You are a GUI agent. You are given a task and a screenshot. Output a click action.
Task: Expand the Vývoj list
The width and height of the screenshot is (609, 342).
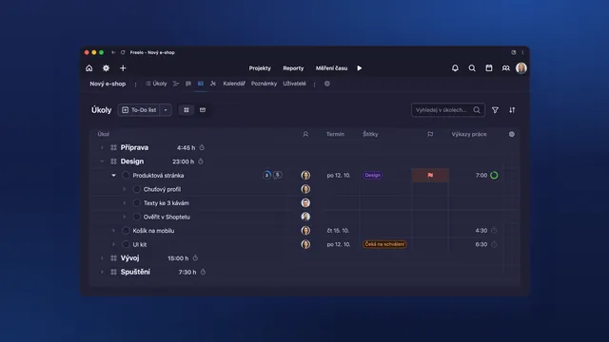pos(102,258)
